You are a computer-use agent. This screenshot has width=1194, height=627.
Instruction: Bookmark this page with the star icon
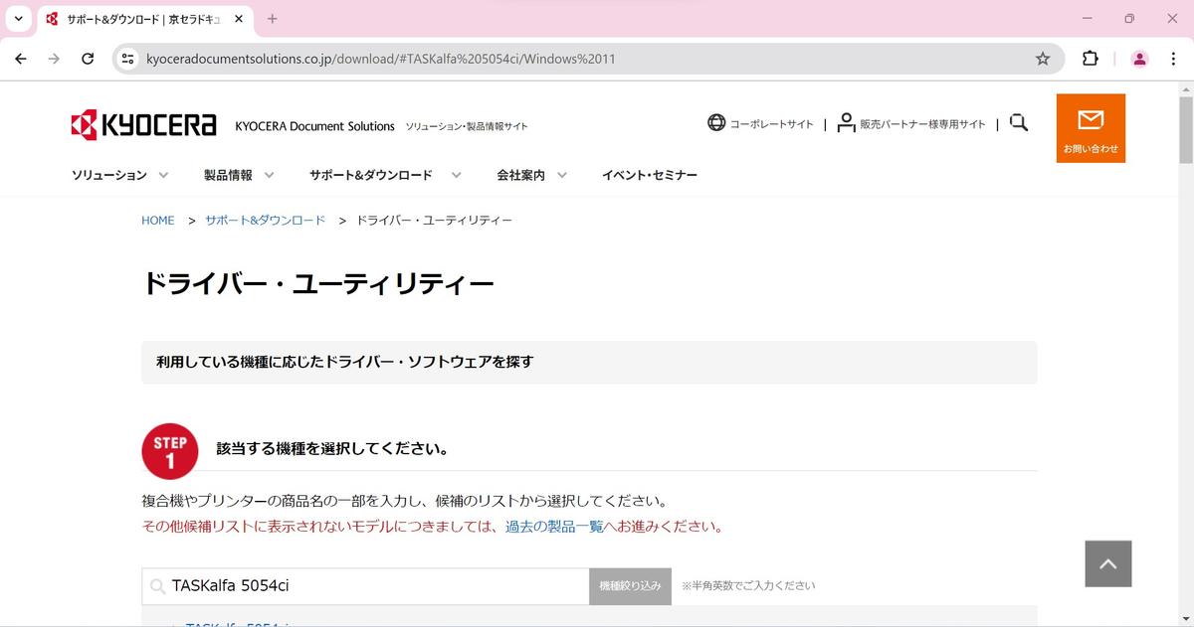point(1043,59)
